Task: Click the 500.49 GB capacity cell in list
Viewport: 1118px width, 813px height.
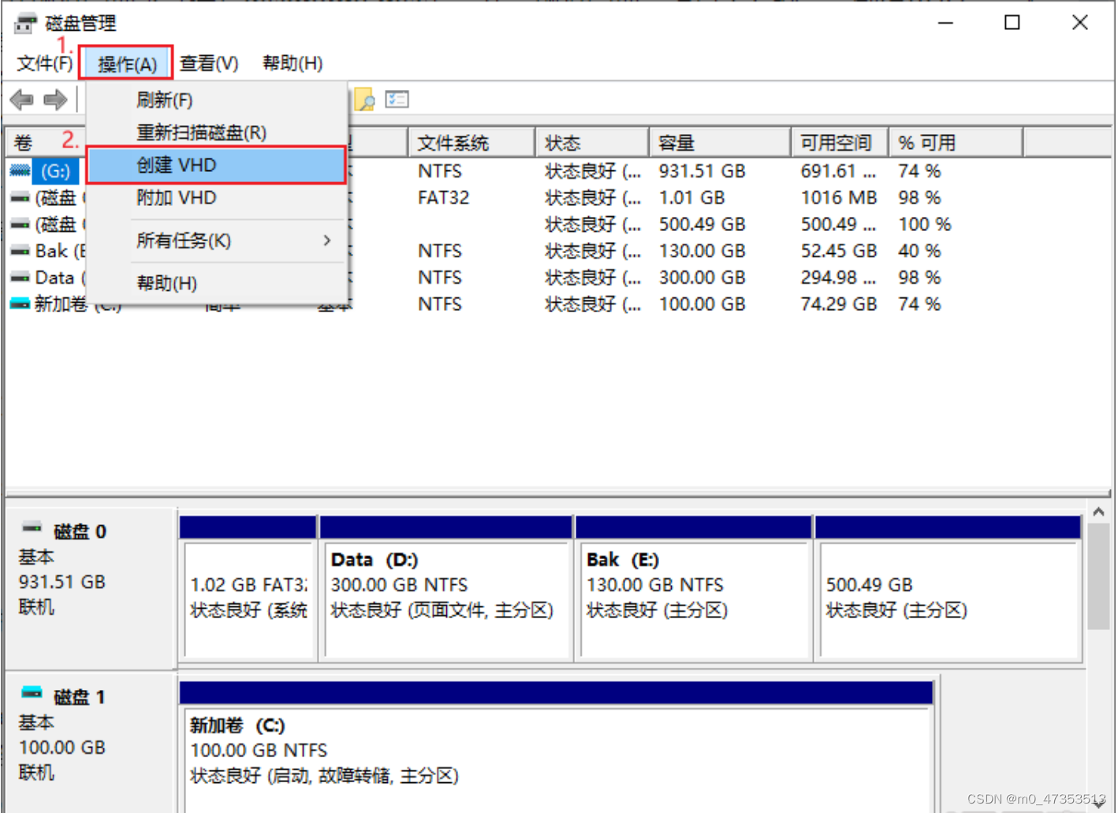Action: point(702,225)
